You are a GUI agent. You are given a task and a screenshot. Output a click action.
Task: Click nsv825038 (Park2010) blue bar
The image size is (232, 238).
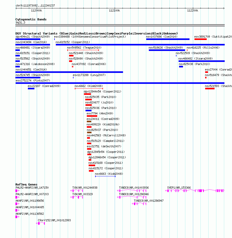[181, 67]
